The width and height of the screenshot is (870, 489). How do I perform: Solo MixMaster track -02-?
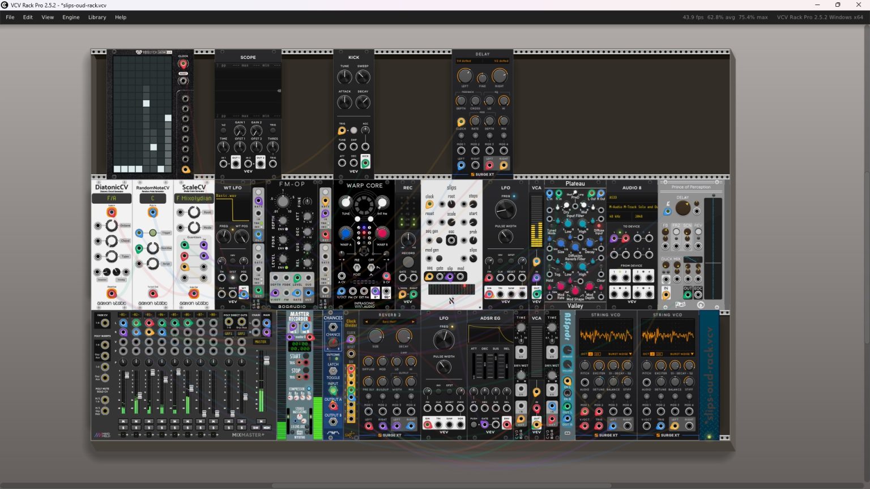pyautogui.click(x=136, y=427)
